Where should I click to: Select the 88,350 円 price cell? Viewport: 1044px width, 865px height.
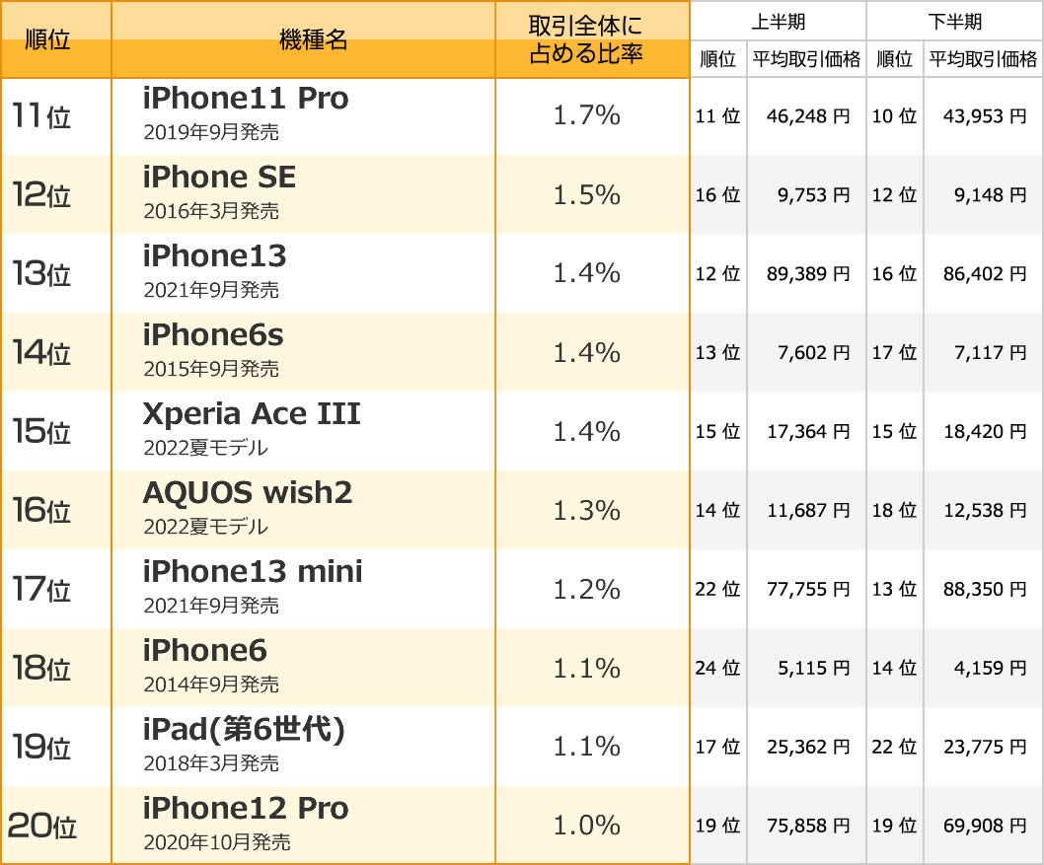[x=985, y=589]
